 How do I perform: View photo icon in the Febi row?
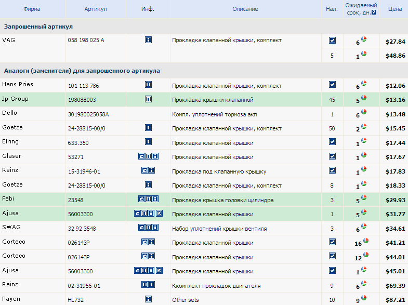tap(141, 199)
